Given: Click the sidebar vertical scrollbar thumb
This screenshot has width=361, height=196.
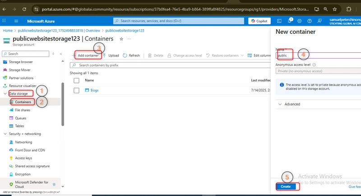Looking at the screenshot, I should [63, 104].
